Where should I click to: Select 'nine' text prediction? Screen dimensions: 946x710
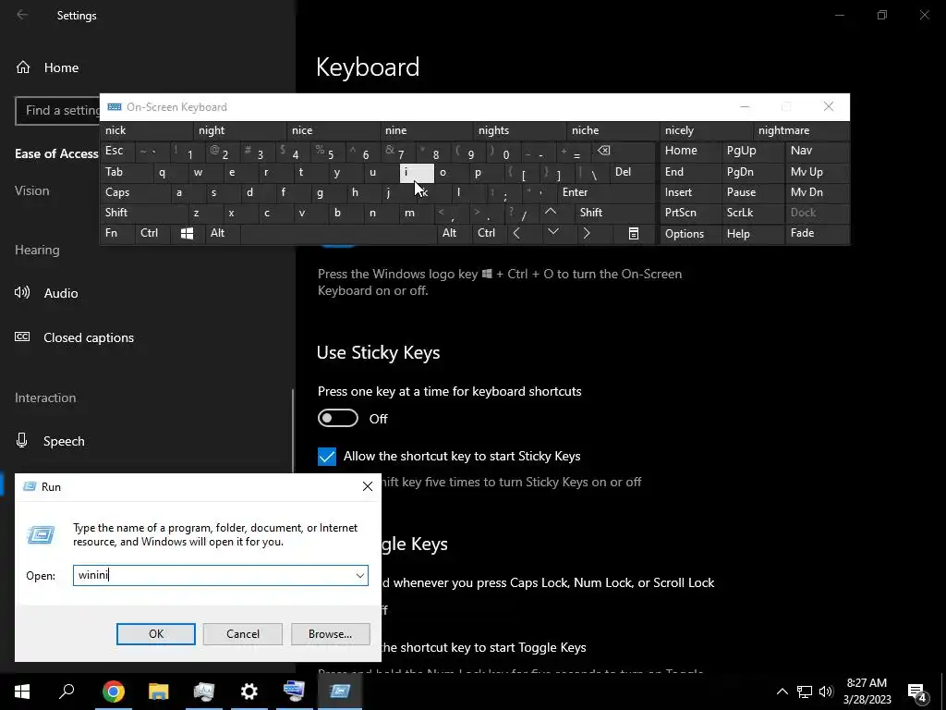427,130
